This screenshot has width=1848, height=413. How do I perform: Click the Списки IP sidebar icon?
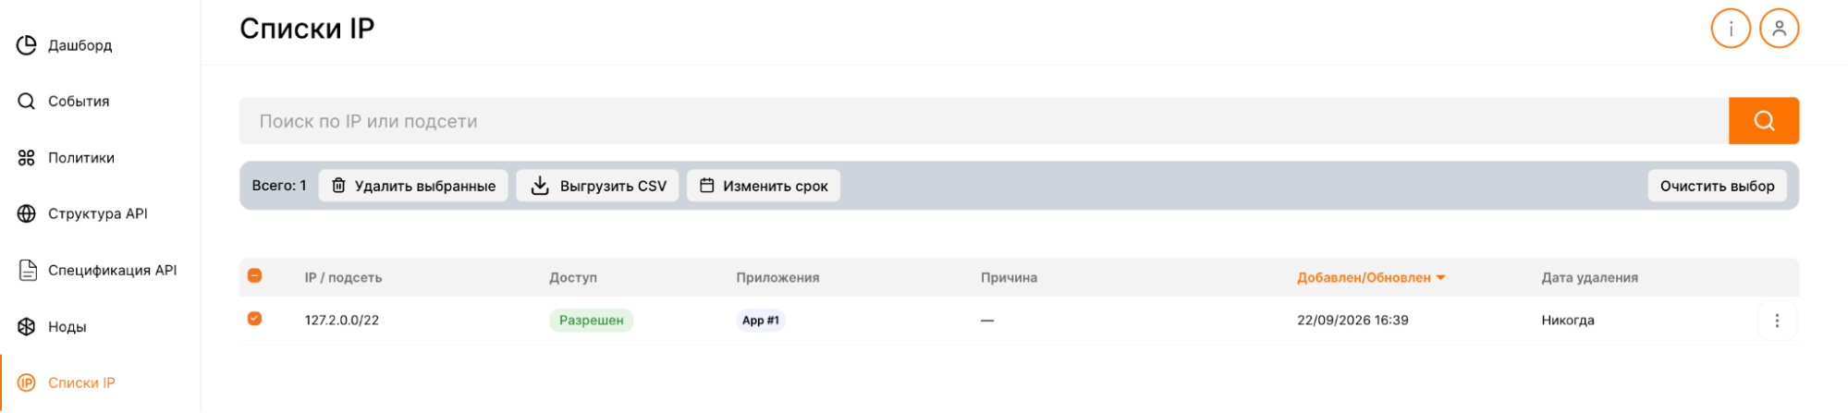pos(27,383)
